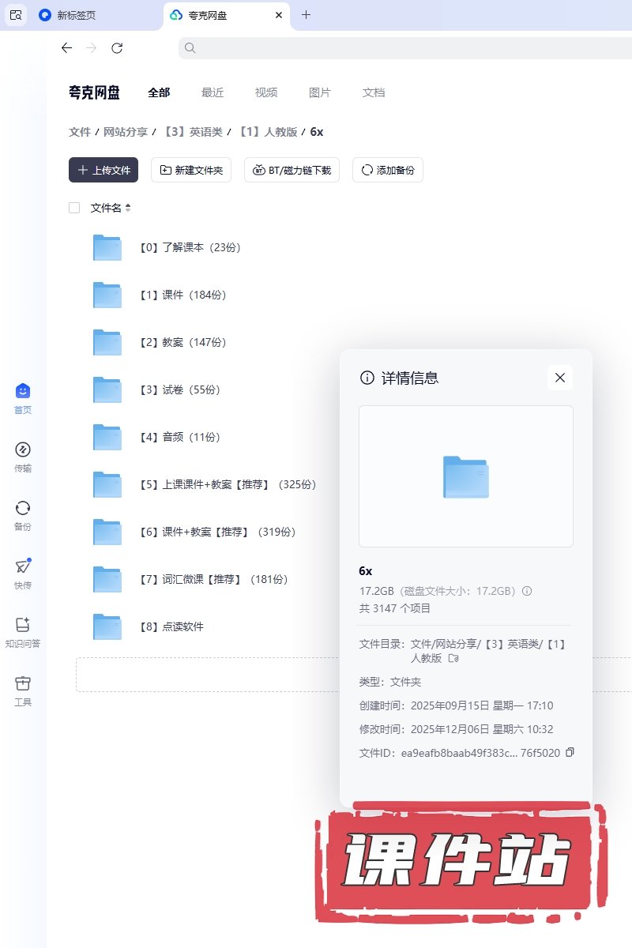This screenshot has width=632, height=948.
Task: Go to 首页 home in sidebar
Action: tap(22, 392)
